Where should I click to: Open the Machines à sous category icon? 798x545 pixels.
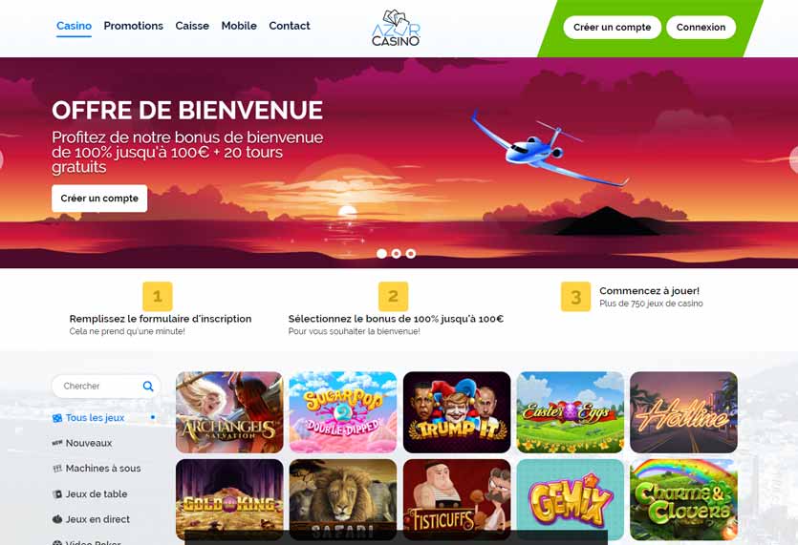click(57, 469)
